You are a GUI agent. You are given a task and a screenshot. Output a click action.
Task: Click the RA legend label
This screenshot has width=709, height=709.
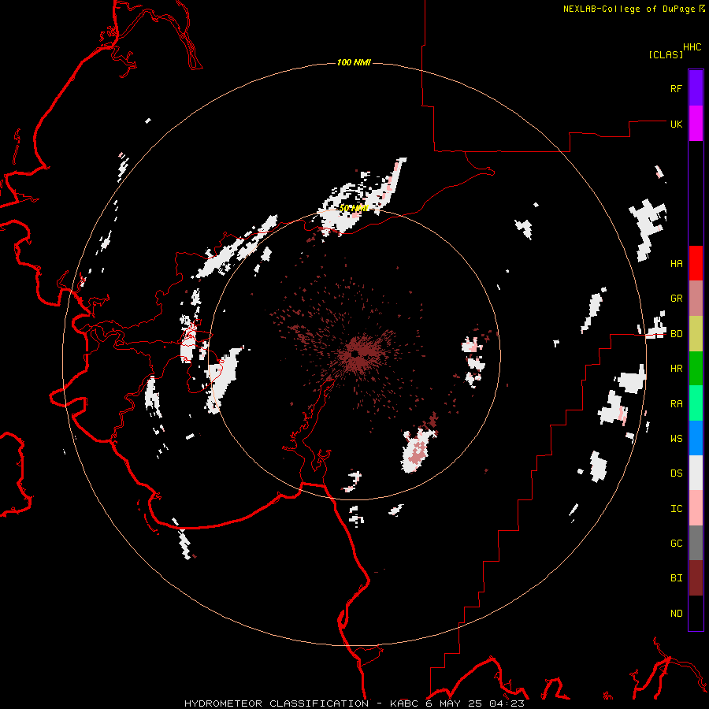[676, 404]
